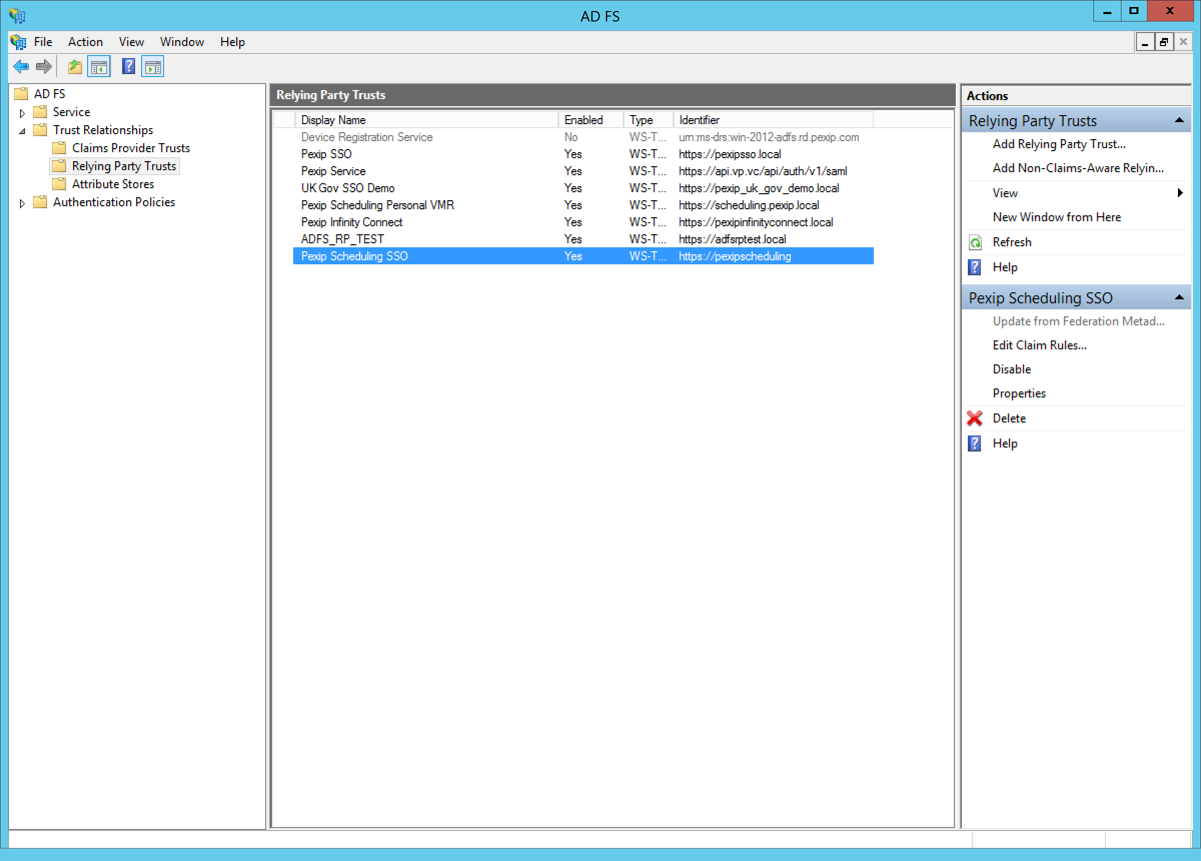Collapse the Pexip Scheduling SSO actions section

[1179, 298]
